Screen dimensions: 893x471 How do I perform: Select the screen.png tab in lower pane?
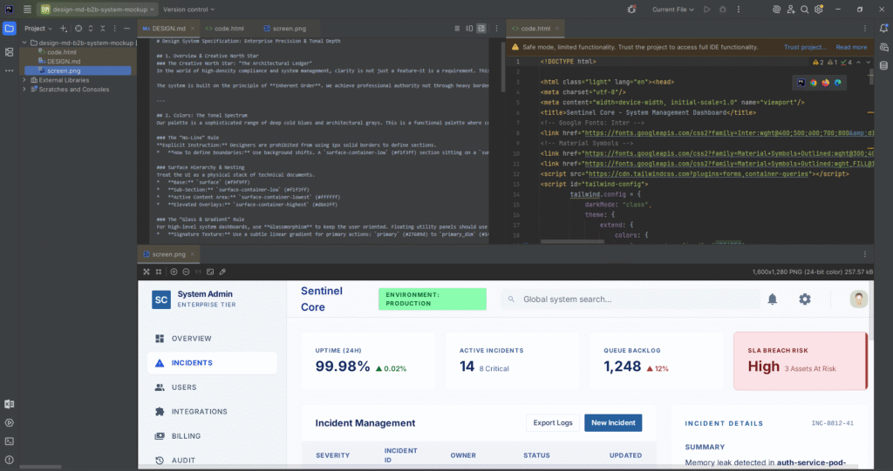[168, 254]
